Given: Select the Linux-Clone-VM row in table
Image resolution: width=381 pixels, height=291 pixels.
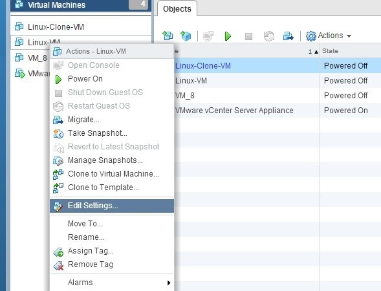Looking at the screenshot, I should pyautogui.click(x=278, y=65).
